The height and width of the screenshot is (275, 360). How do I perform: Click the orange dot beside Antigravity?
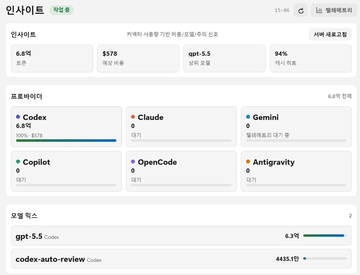[248, 162]
